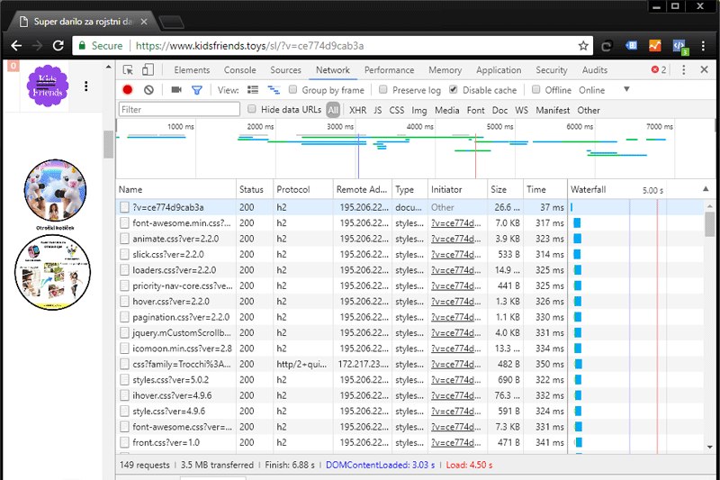Screen dimensions: 720x480
Task: Check the Hide data URLs box
Action: [x=253, y=110]
